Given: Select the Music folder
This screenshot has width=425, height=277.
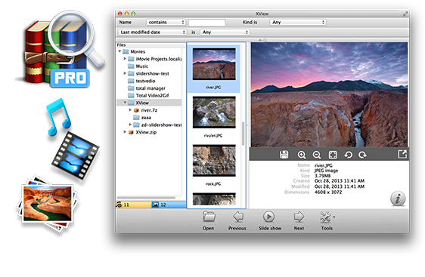Looking at the screenshot, I should click(x=141, y=66).
